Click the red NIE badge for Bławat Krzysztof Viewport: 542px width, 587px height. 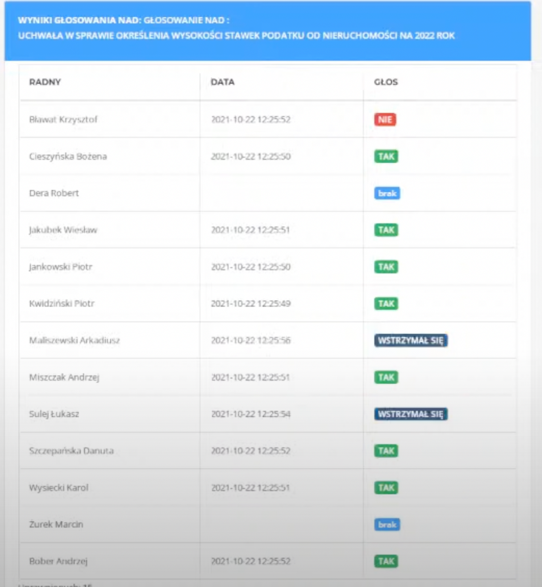(x=385, y=120)
